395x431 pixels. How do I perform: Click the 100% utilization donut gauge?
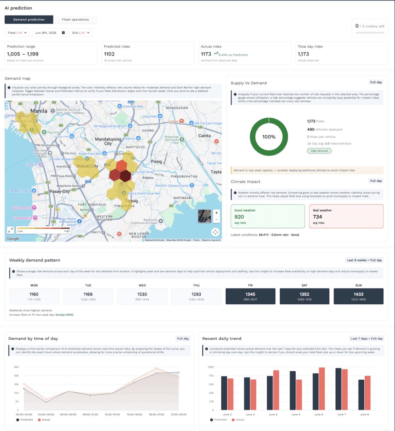click(269, 137)
